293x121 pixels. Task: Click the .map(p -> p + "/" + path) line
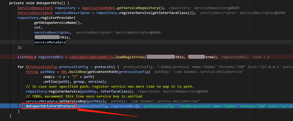(68, 77)
